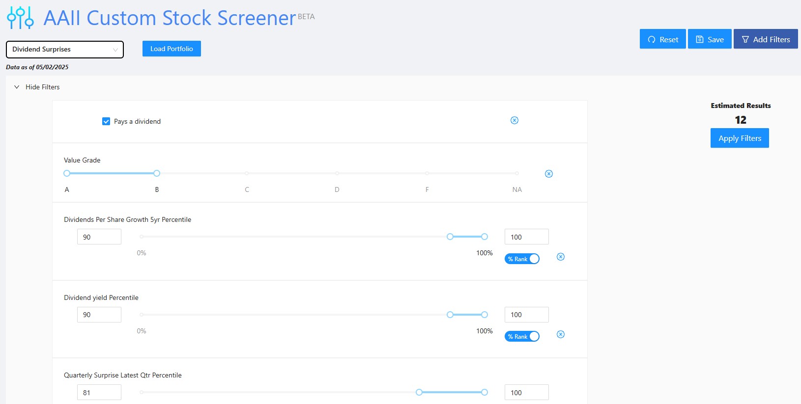Screen dimensions: 801x404
Task: Click the AAII Custom Stock Screener title
Action: tap(170, 18)
